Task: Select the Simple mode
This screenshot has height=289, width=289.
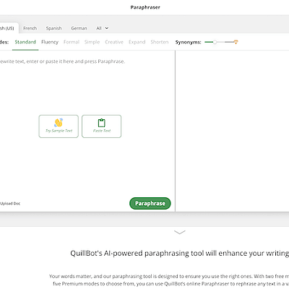Action: [92, 42]
